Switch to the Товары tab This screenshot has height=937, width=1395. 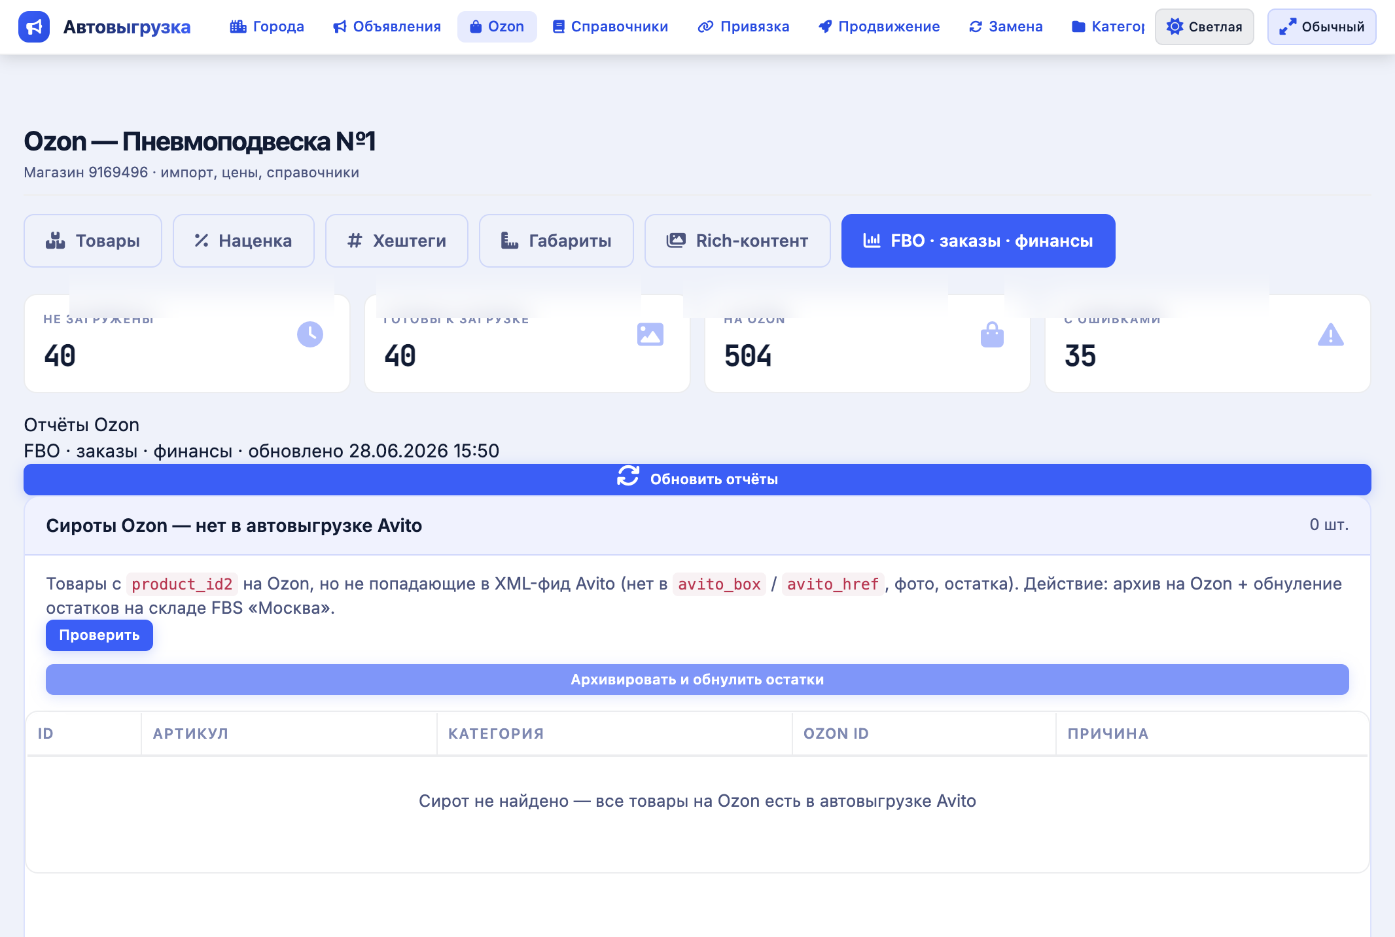[93, 241]
